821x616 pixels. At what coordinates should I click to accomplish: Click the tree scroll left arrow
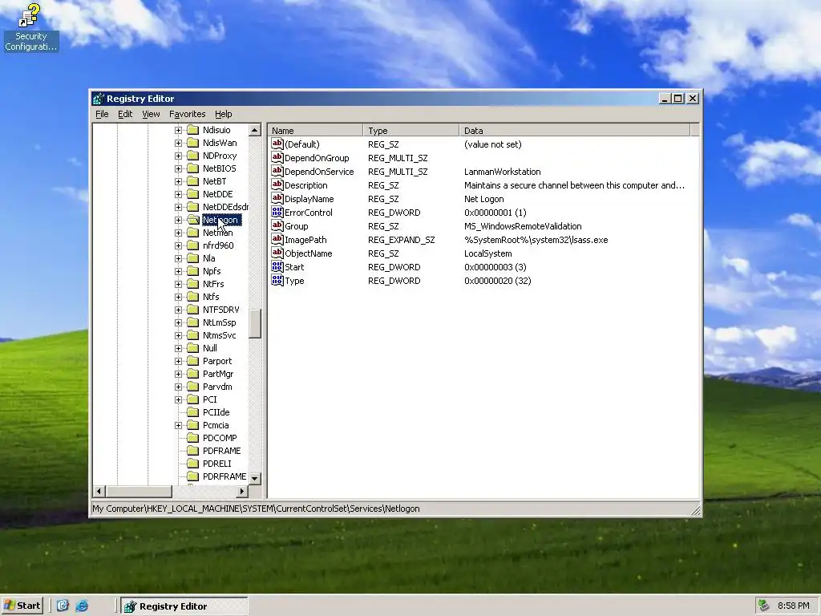click(x=99, y=492)
